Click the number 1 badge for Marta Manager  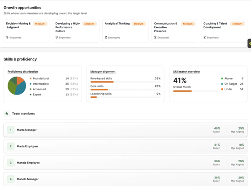[11, 130]
